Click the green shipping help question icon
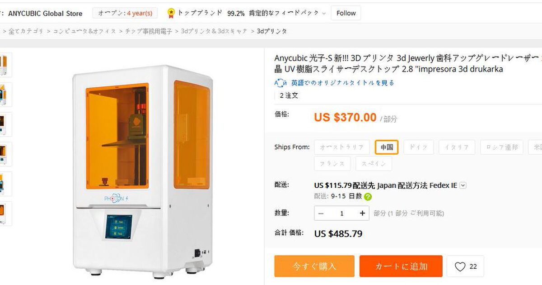 (368, 197)
